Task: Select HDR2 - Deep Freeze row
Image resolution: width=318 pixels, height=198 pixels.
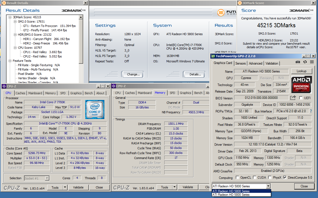Action: click(x=46, y=43)
